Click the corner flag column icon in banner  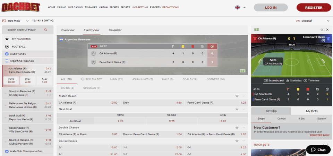pos(173,46)
